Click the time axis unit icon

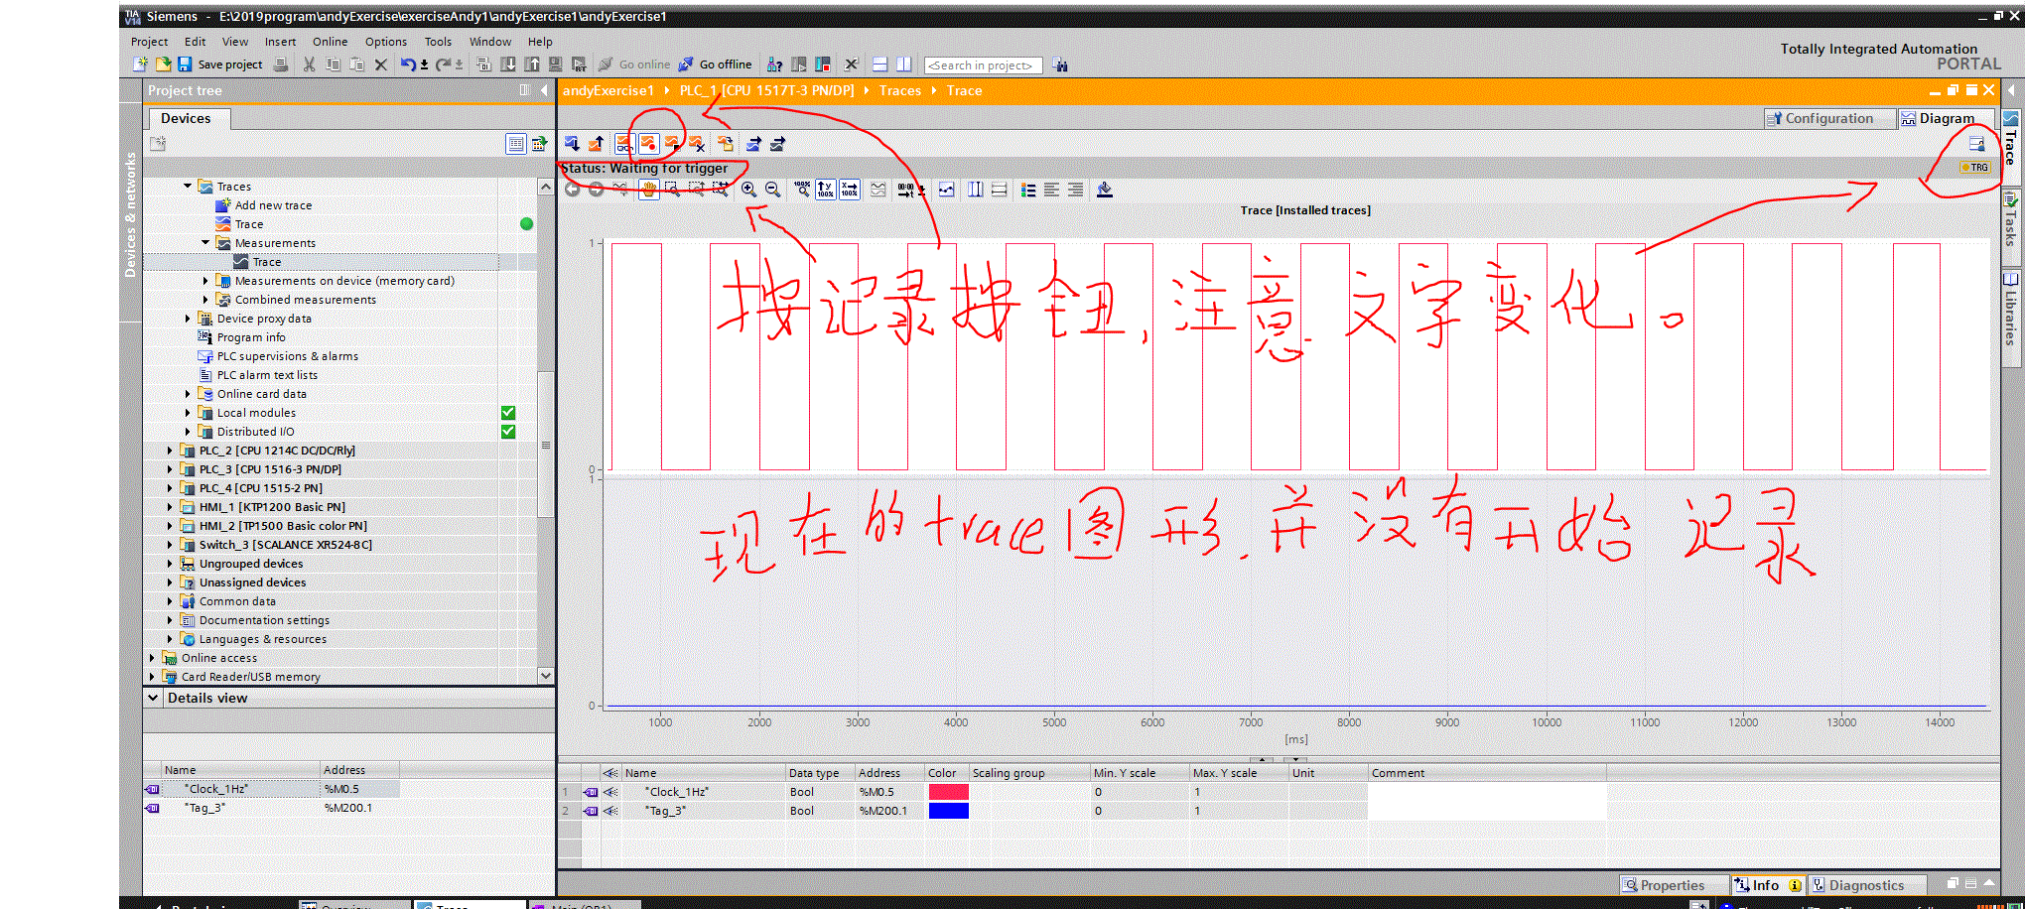click(907, 190)
